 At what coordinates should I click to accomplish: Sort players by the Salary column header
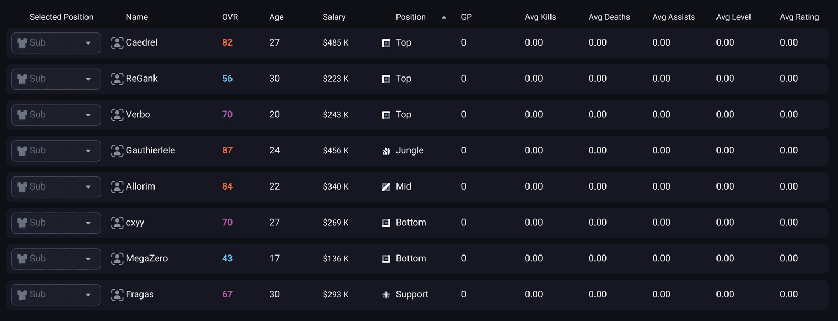[334, 17]
